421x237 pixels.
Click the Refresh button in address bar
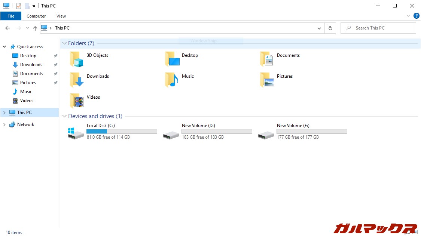(330, 28)
